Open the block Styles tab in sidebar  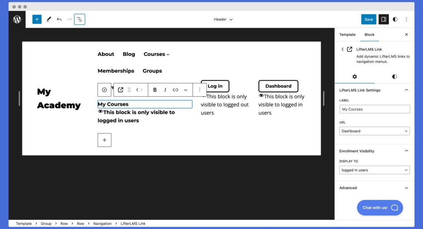coord(394,77)
